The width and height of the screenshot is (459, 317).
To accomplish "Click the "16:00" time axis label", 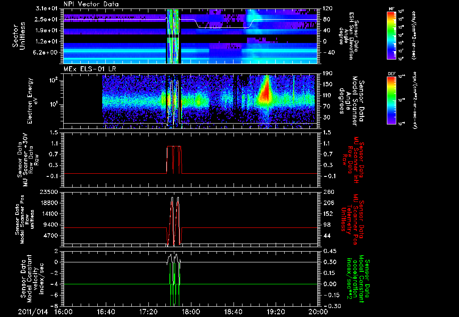I will (x=64, y=312).
